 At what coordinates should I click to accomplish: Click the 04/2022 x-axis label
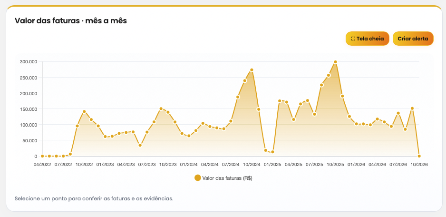coord(42,165)
